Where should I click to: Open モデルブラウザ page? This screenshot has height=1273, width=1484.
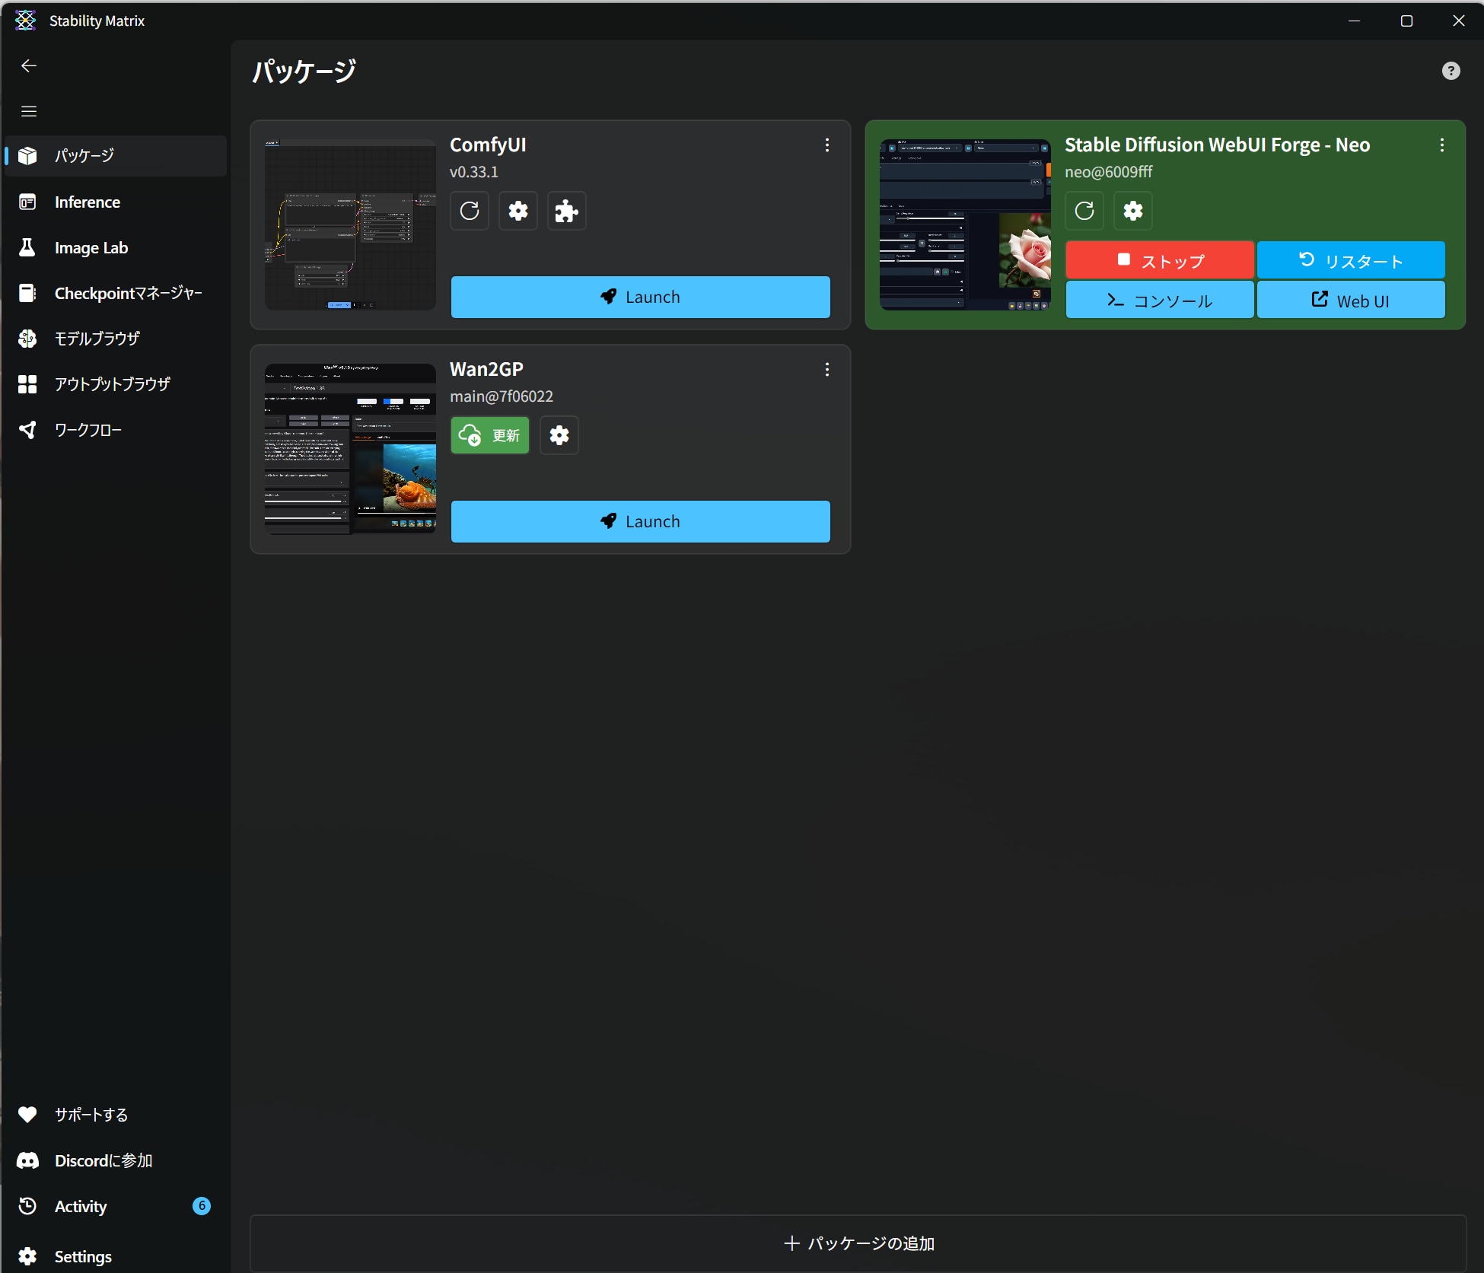116,339
